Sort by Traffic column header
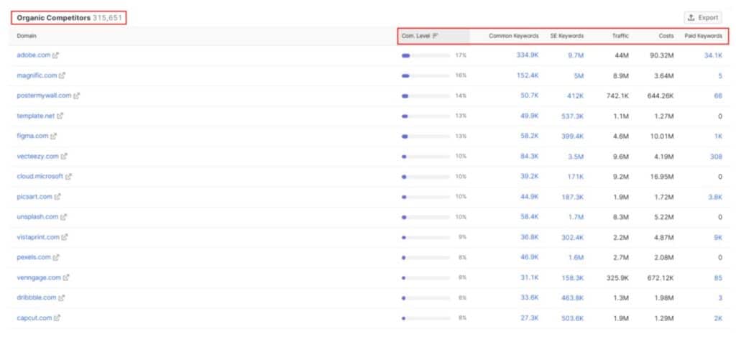This screenshot has width=736, height=347. point(620,36)
